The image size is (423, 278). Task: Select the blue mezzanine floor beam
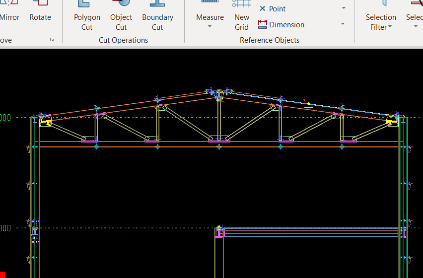point(310,229)
